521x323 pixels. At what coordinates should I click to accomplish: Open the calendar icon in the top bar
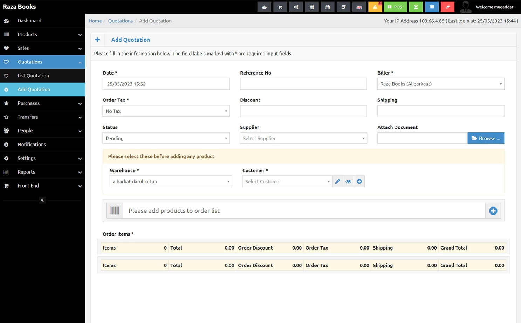tap(327, 7)
